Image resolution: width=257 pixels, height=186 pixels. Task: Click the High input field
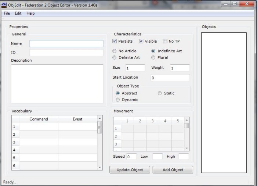(184, 157)
